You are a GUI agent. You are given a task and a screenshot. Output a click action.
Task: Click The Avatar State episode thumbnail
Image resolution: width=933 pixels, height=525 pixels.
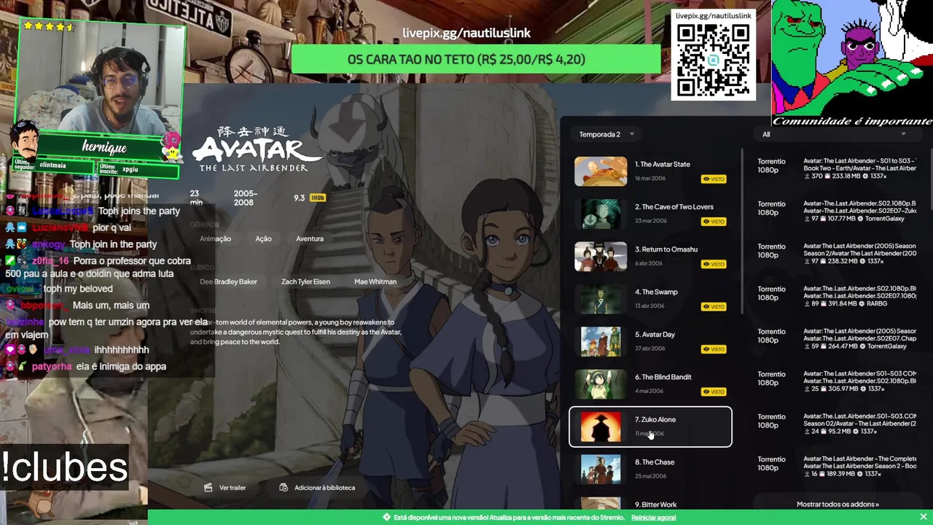[x=601, y=171]
